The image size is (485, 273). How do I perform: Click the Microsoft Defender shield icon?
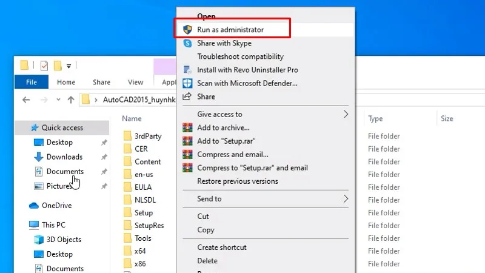click(187, 83)
